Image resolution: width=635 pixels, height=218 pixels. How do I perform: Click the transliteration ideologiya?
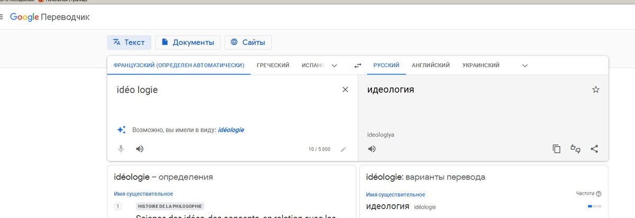pos(380,135)
